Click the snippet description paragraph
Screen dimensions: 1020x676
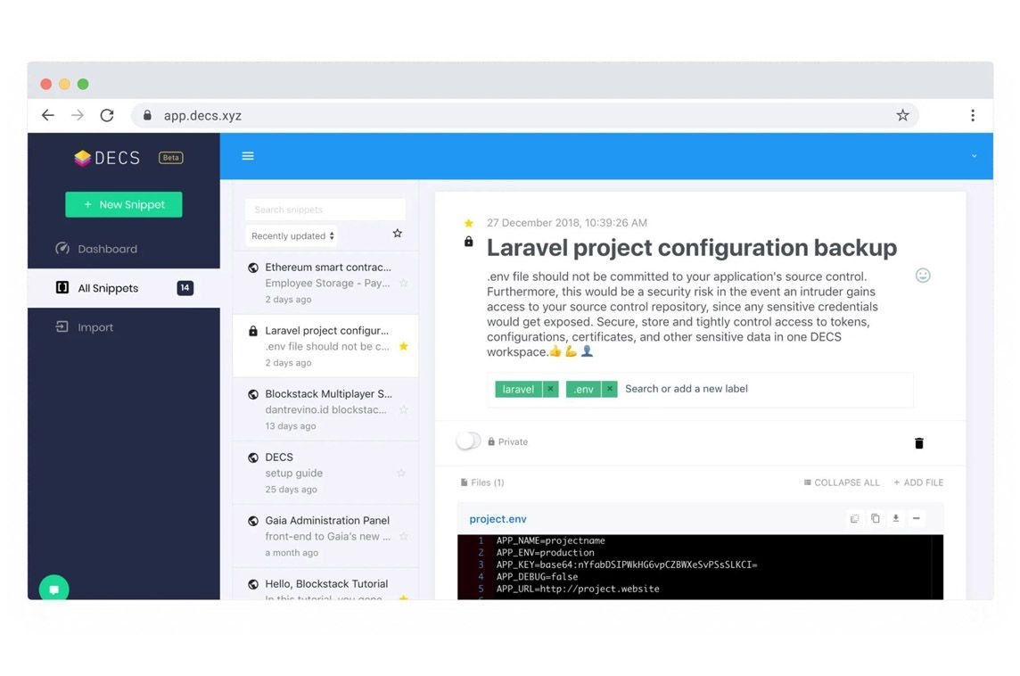[683, 314]
